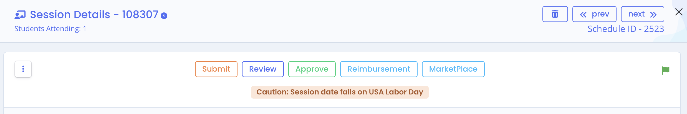
Task: Click the Session Details heading text
Action: coord(70,15)
